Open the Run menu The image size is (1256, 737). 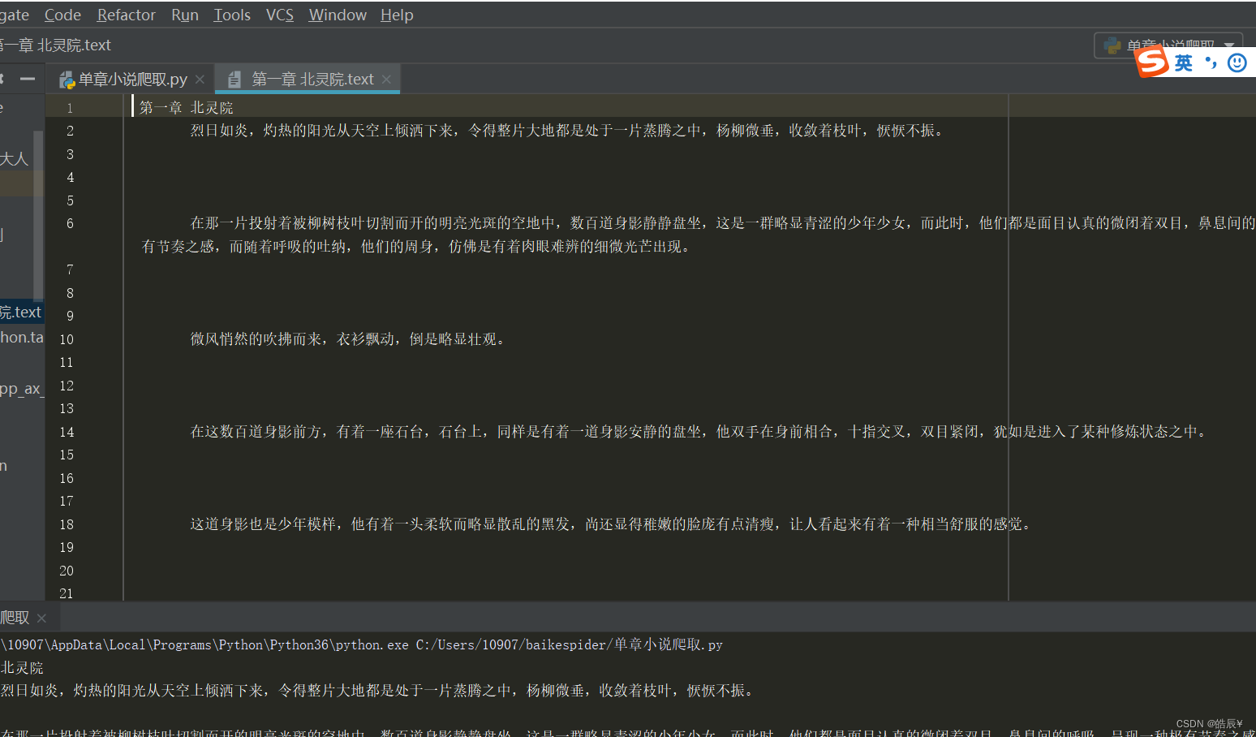tap(185, 15)
